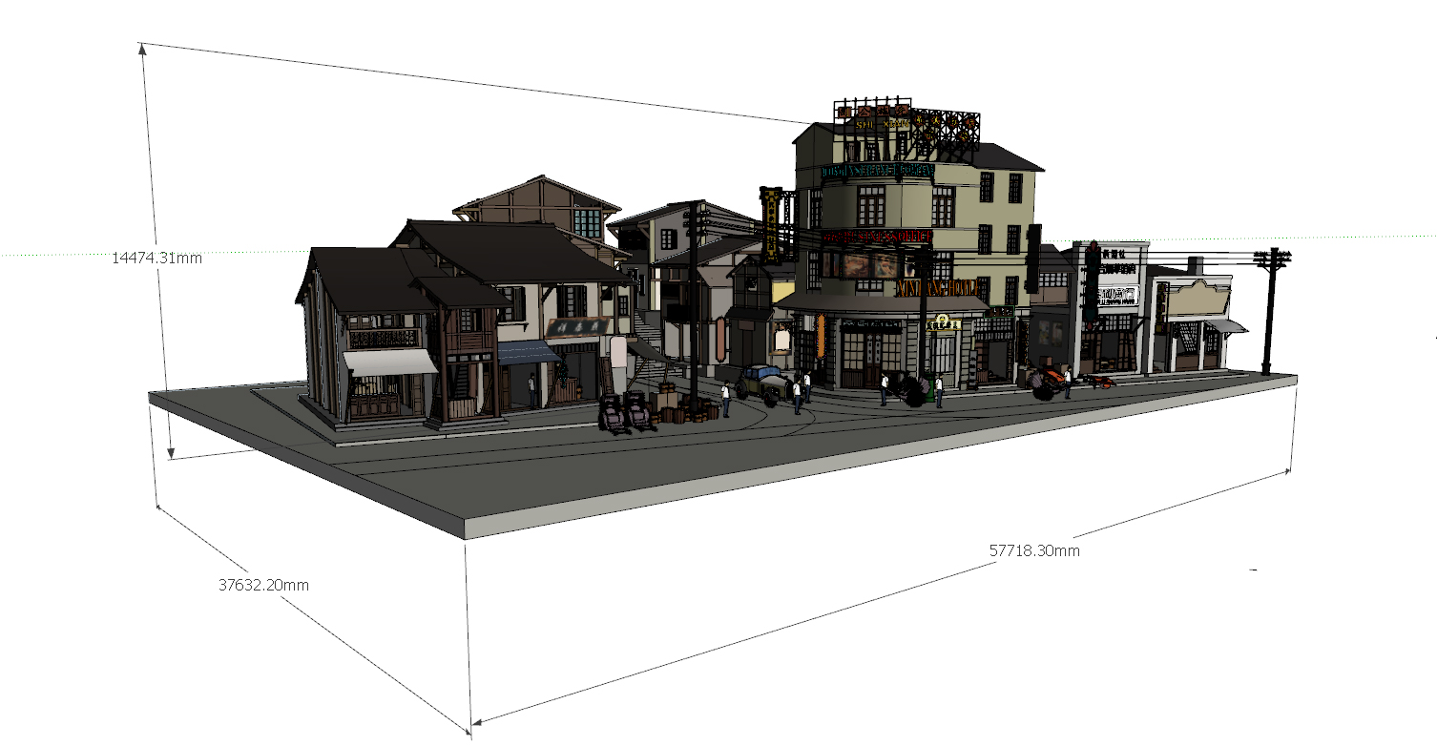1437x746 pixels.
Task: Select the 57718.30mm length dimension label
Action: coord(1034,550)
